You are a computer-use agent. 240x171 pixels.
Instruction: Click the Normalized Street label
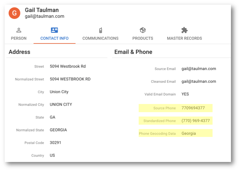point(29,79)
